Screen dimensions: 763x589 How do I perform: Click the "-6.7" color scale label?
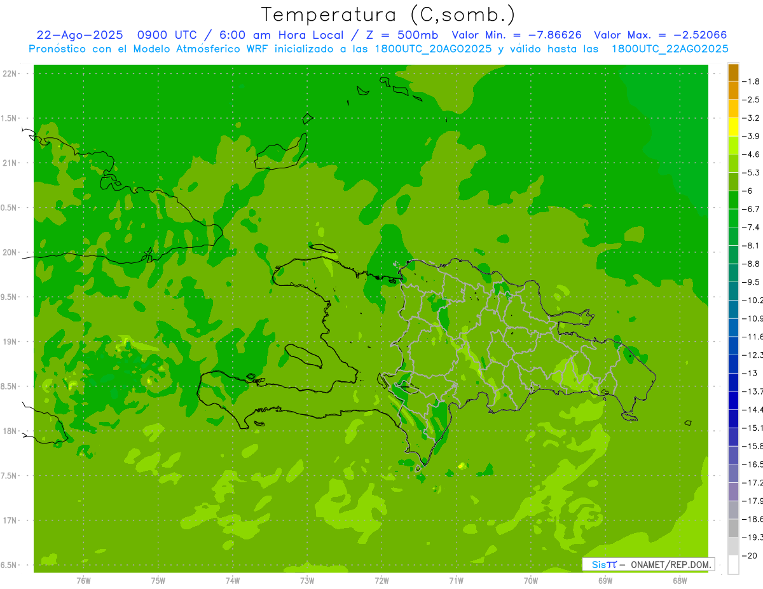(751, 209)
